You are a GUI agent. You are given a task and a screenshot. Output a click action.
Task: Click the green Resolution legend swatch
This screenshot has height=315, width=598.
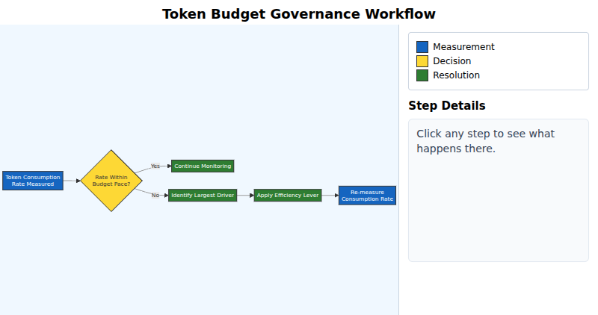click(422, 75)
